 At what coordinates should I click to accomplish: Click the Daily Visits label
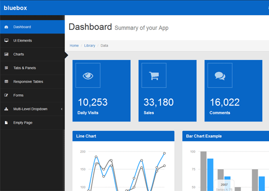[88, 112]
